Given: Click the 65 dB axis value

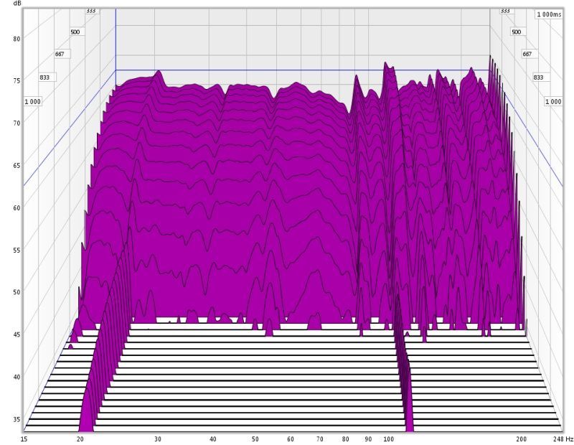Looking at the screenshot, I should [x=17, y=165].
